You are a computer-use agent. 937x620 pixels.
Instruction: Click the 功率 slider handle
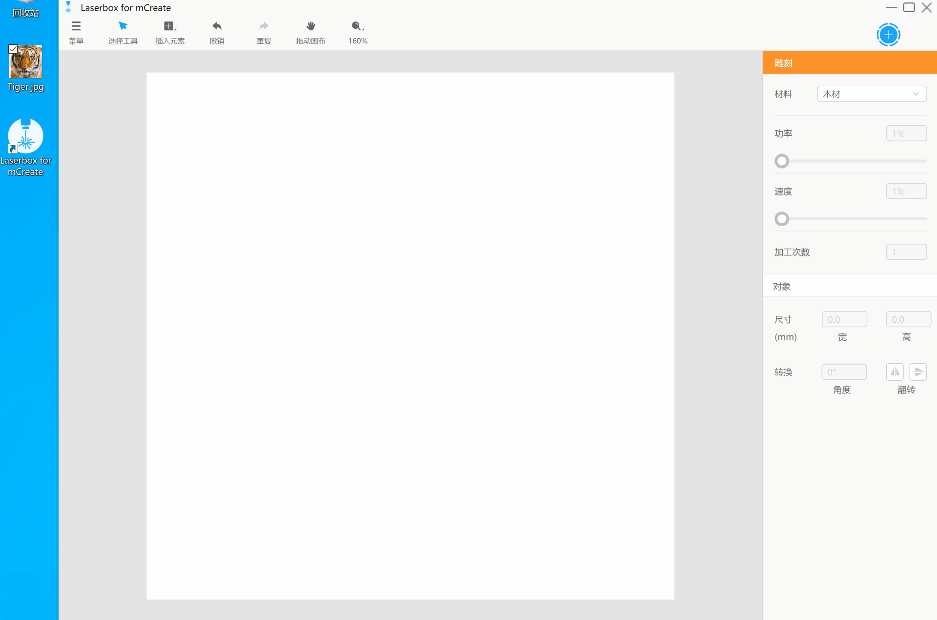coord(782,161)
